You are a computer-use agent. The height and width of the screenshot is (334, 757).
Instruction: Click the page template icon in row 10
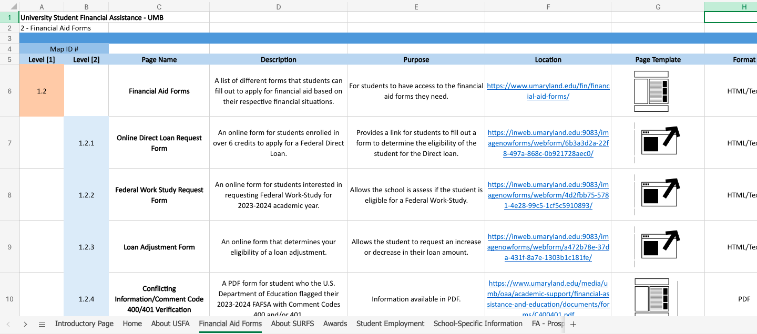[652, 297]
